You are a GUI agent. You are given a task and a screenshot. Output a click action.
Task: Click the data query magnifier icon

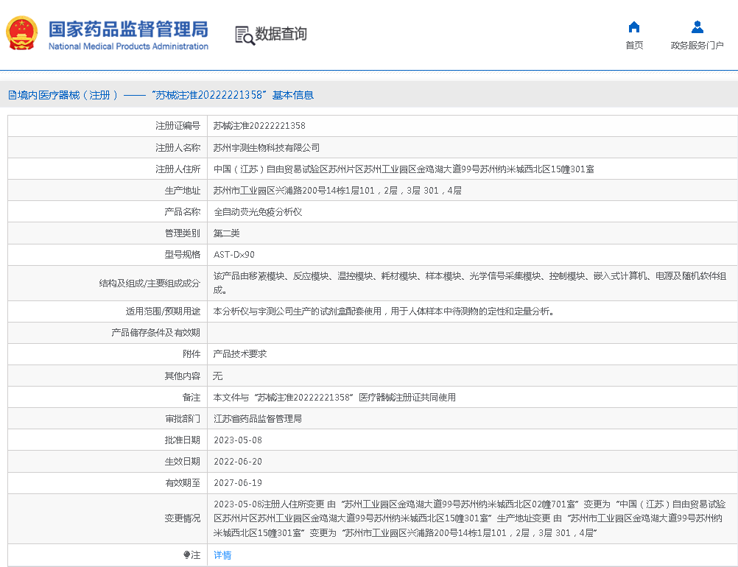(245, 35)
